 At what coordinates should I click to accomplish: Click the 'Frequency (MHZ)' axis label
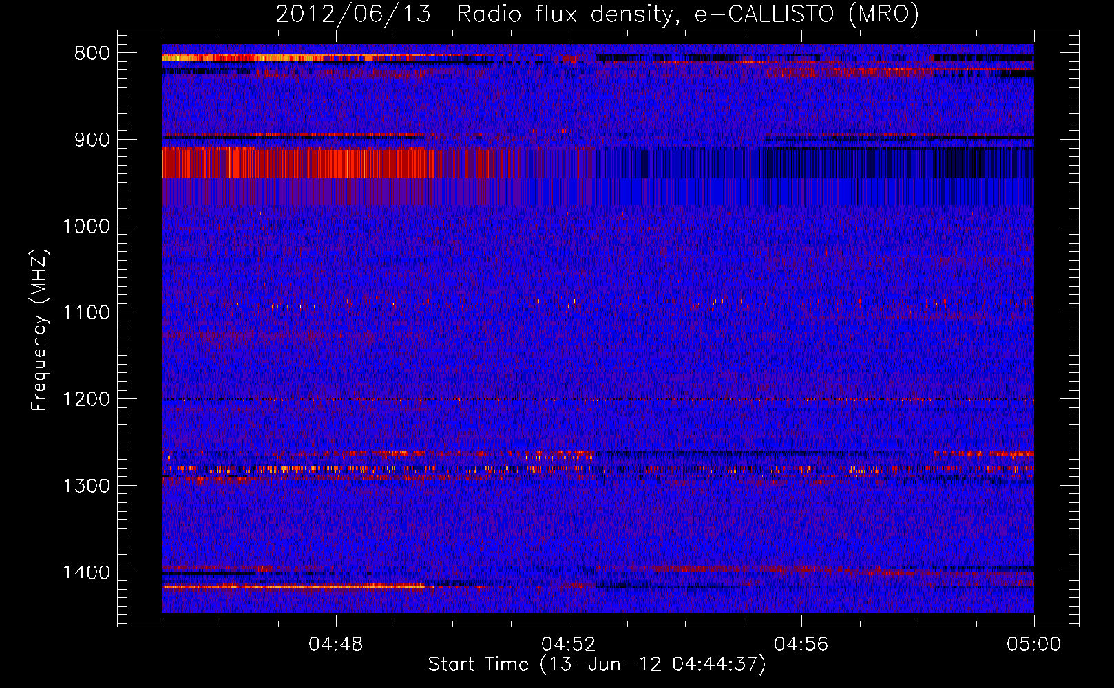39,330
